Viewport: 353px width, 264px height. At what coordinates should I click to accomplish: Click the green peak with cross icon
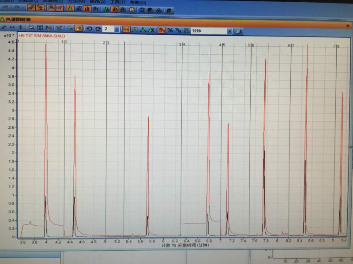click(x=151, y=30)
